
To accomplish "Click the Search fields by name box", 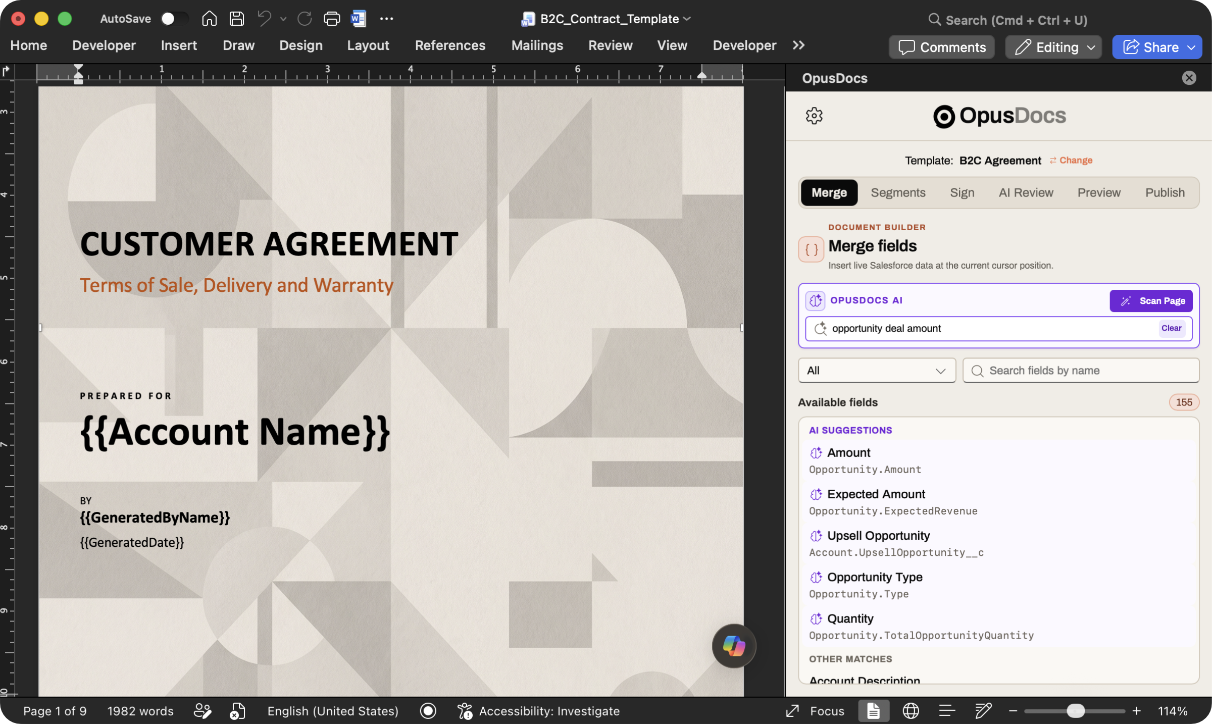I will click(x=1081, y=371).
